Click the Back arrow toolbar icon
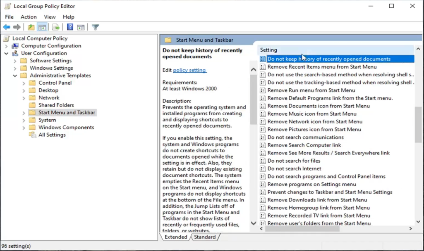424x251 pixels. point(7,27)
